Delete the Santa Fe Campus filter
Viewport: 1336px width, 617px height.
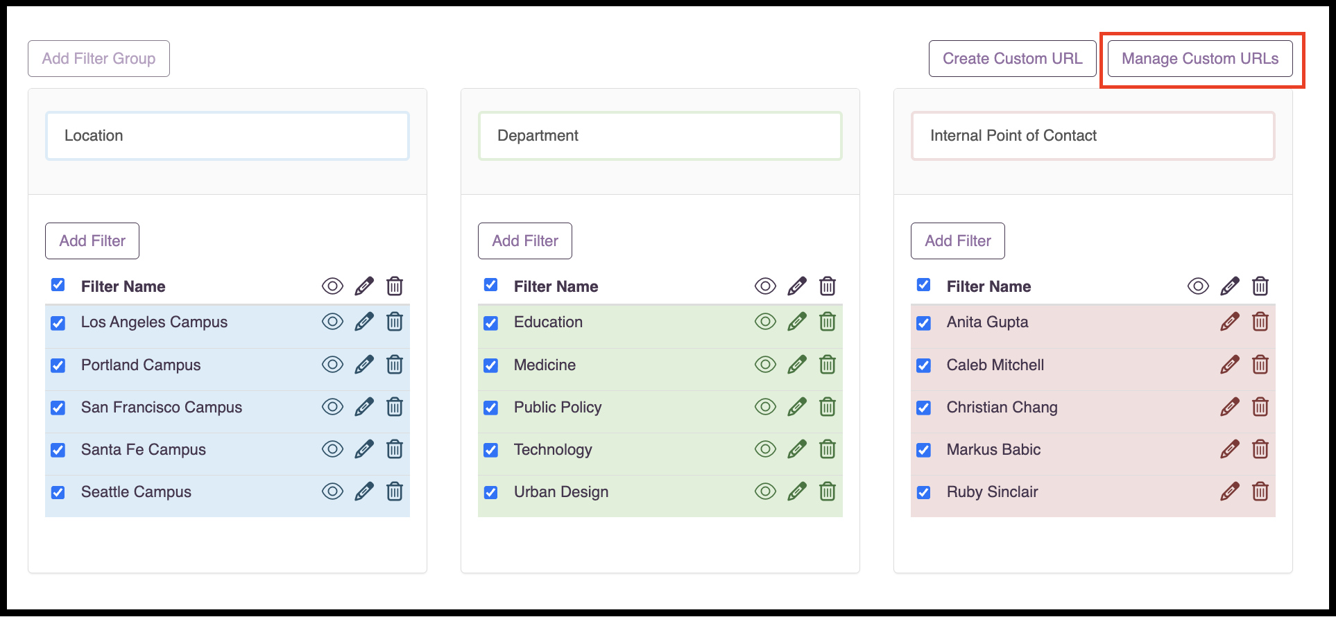pyautogui.click(x=395, y=449)
